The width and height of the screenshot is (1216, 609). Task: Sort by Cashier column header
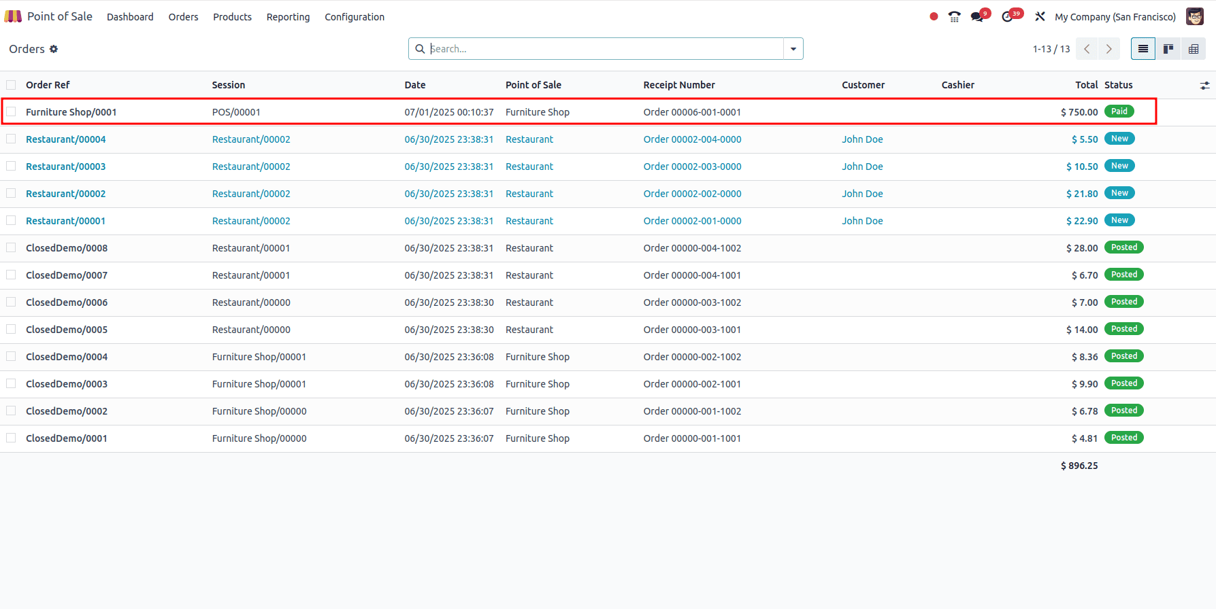(958, 85)
